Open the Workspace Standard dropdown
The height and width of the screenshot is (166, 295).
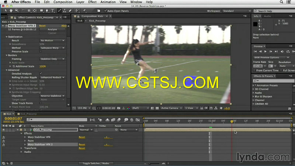click(236, 11)
